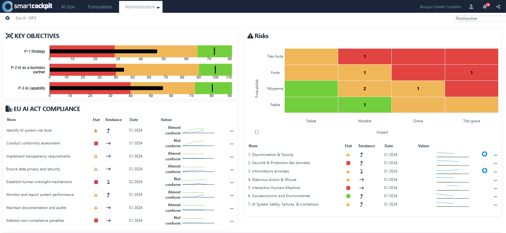Switch to the AI Gov tab

(68, 7)
